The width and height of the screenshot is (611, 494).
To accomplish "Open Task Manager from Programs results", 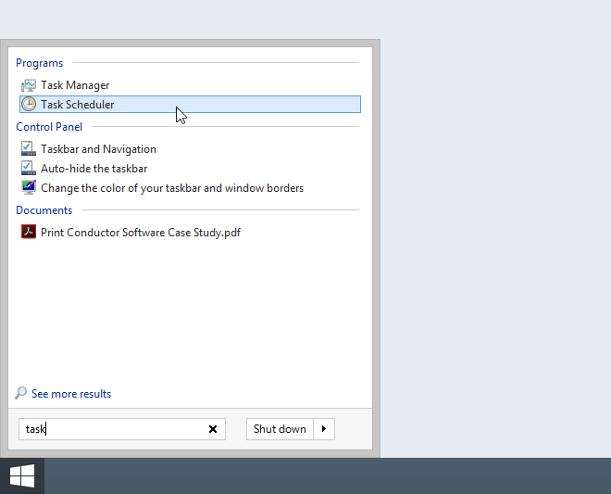I will click(190, 85).
